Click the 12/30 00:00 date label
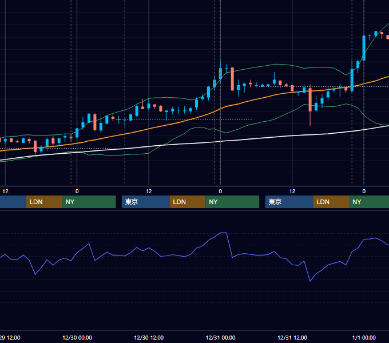Image resolution: width=389 pixels, height=343 pixels. click(x=77, y=337)
